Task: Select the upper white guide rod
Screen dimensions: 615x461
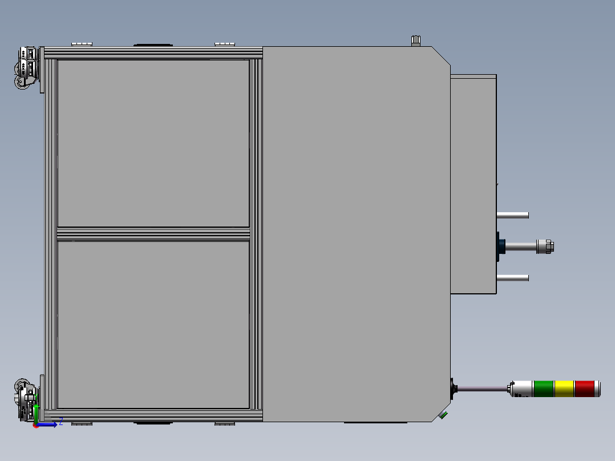Action: point(513,215)
